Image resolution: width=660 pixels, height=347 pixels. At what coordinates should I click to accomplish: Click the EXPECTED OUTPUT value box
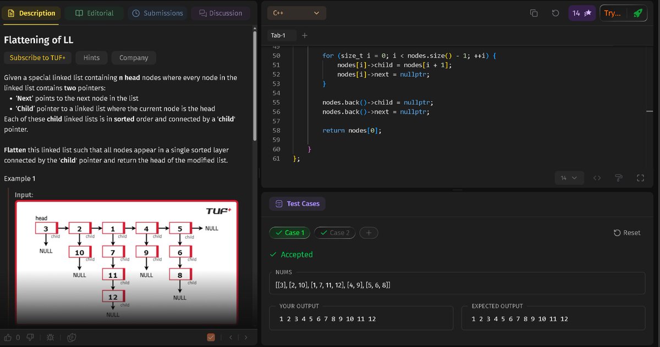(554, 318)
